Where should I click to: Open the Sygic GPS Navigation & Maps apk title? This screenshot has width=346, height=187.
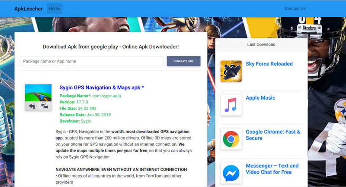point(102,87)
